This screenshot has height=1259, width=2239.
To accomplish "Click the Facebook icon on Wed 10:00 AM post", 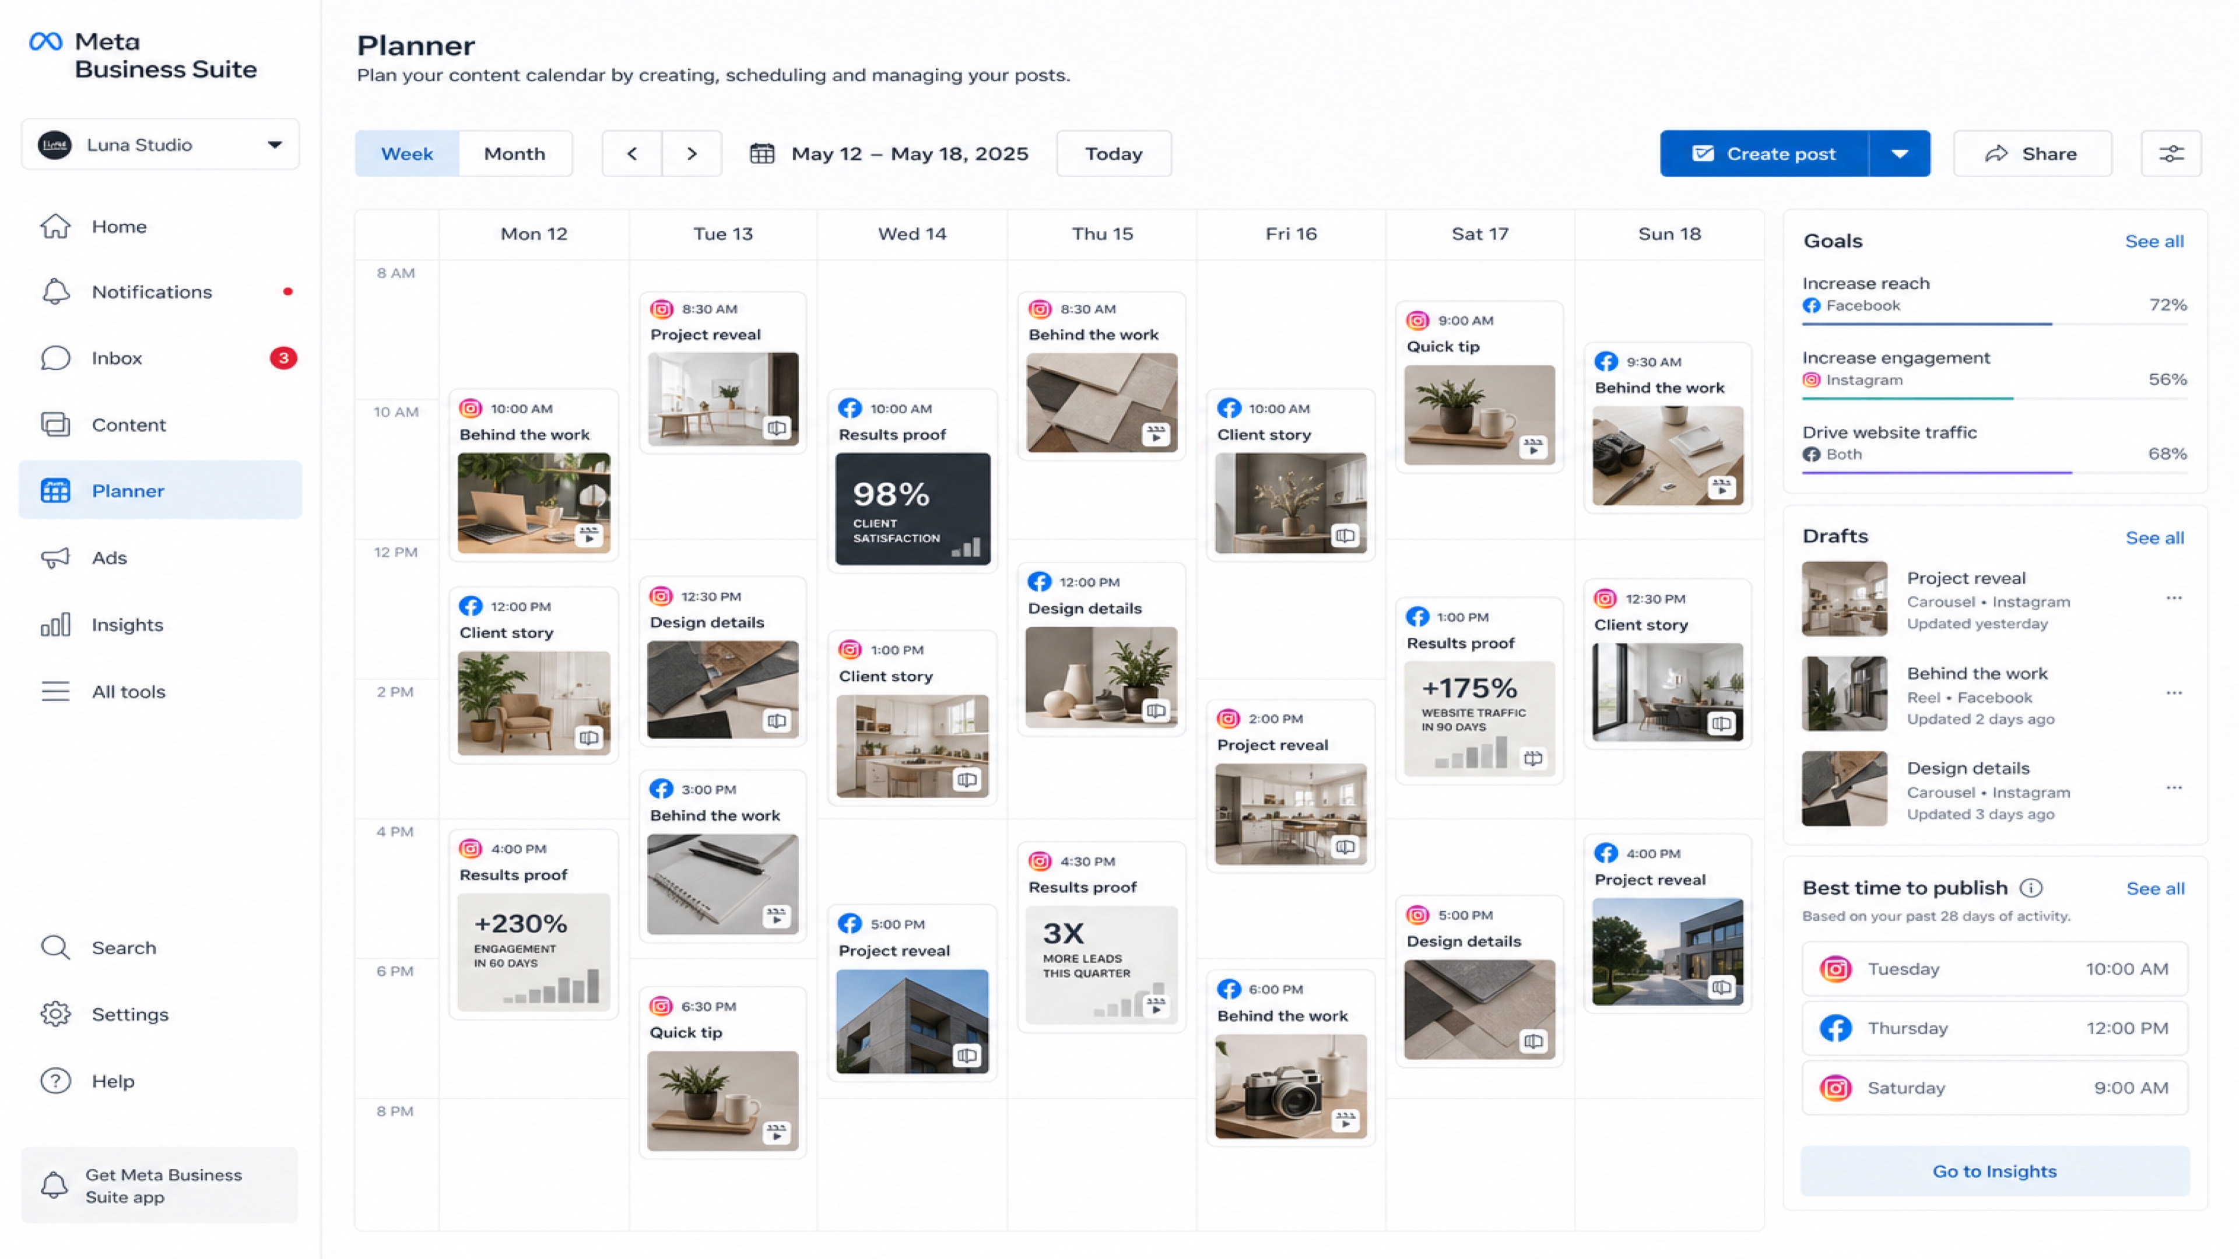I will (850, 409).
